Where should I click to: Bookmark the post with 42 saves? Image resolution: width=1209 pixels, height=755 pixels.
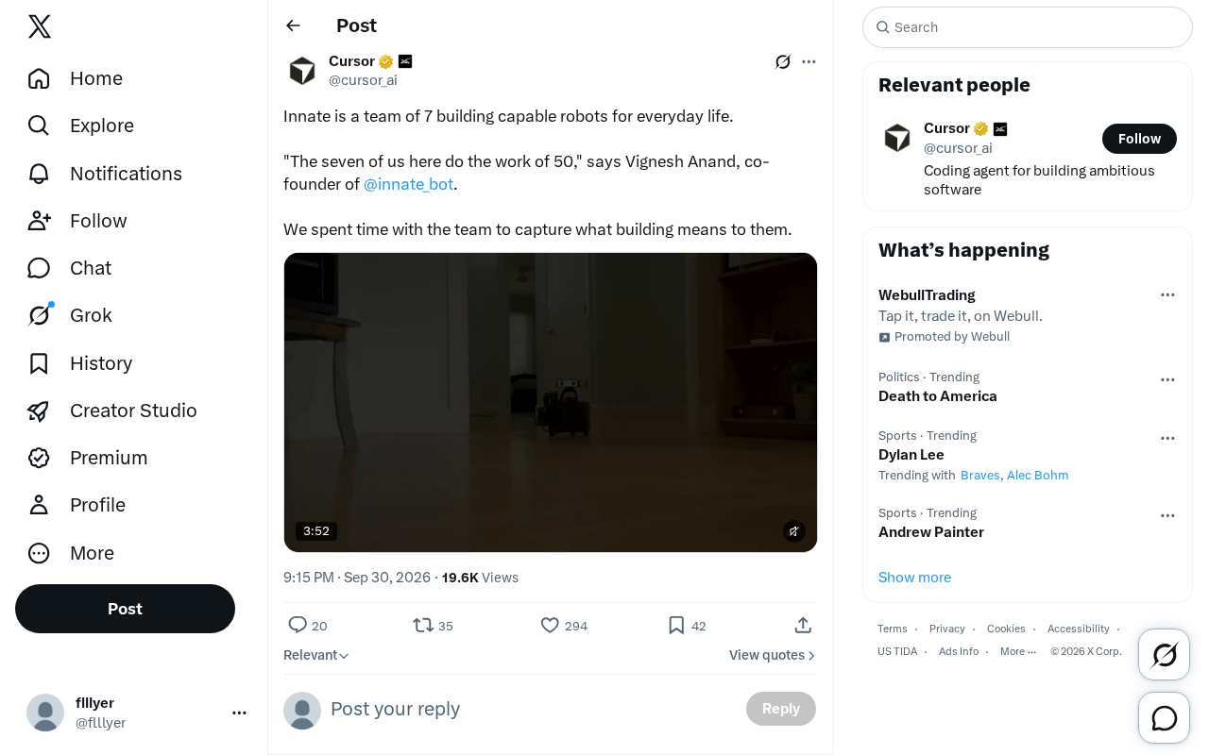click(x=676, y=625)
